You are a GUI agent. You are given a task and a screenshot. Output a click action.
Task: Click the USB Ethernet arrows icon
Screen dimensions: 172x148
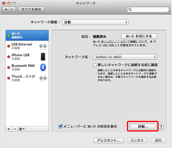pos(43,46)
